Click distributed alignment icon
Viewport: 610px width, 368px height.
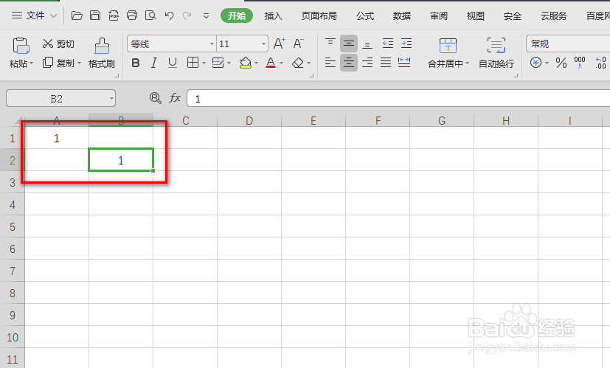(x=404, y=62)
